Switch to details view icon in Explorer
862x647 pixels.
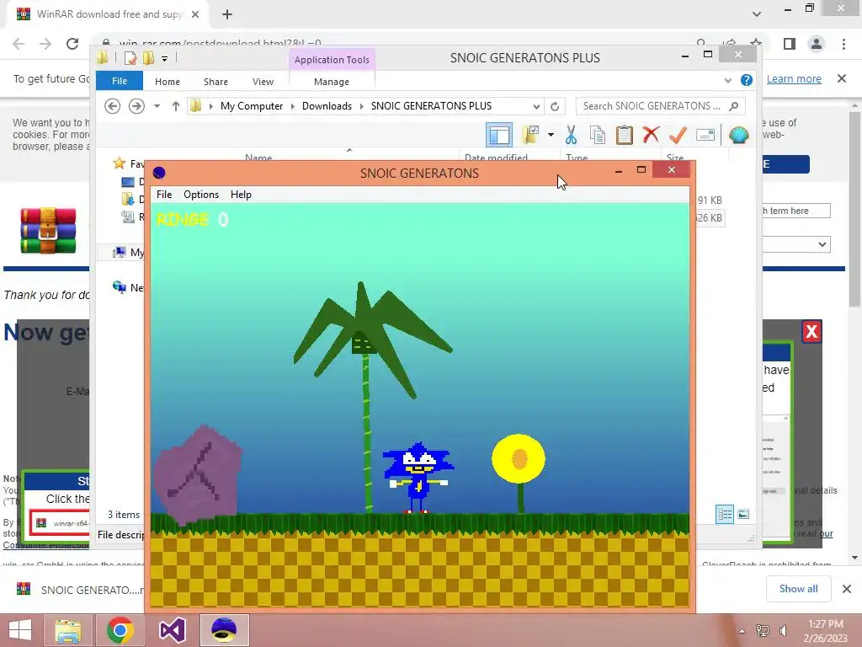[x=725, y=514]
